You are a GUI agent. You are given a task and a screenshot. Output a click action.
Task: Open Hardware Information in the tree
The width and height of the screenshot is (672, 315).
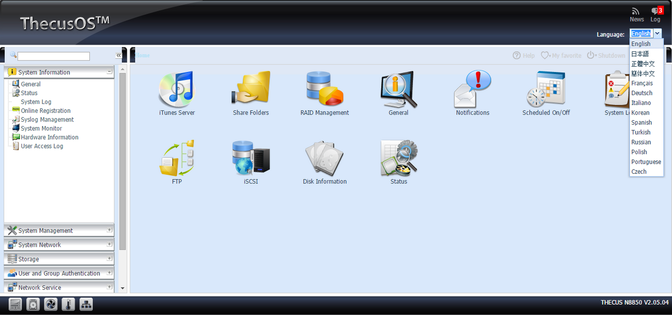tap(49, 138)
